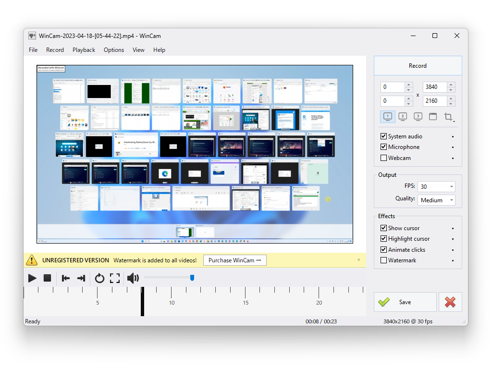
Task: Open the crop tool's dropdown arrow
Action: point(453,120)
